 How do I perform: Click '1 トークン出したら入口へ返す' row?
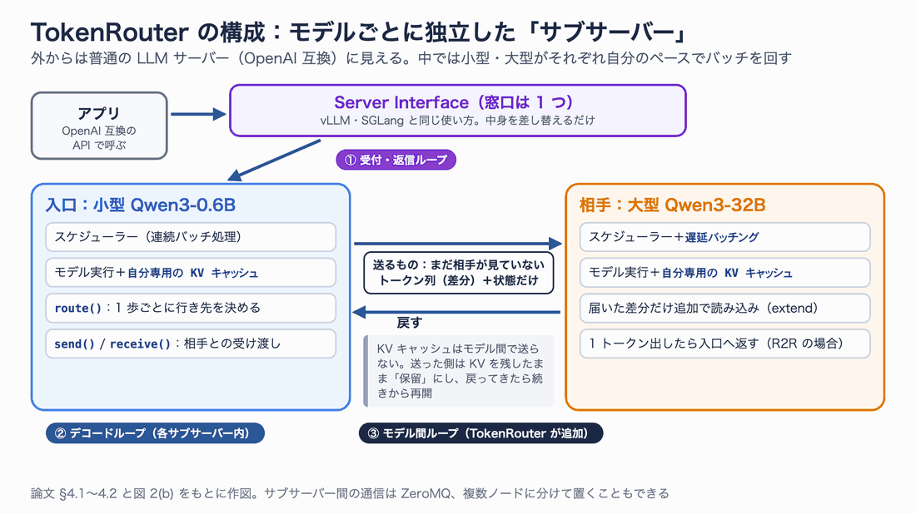point(725,343)
